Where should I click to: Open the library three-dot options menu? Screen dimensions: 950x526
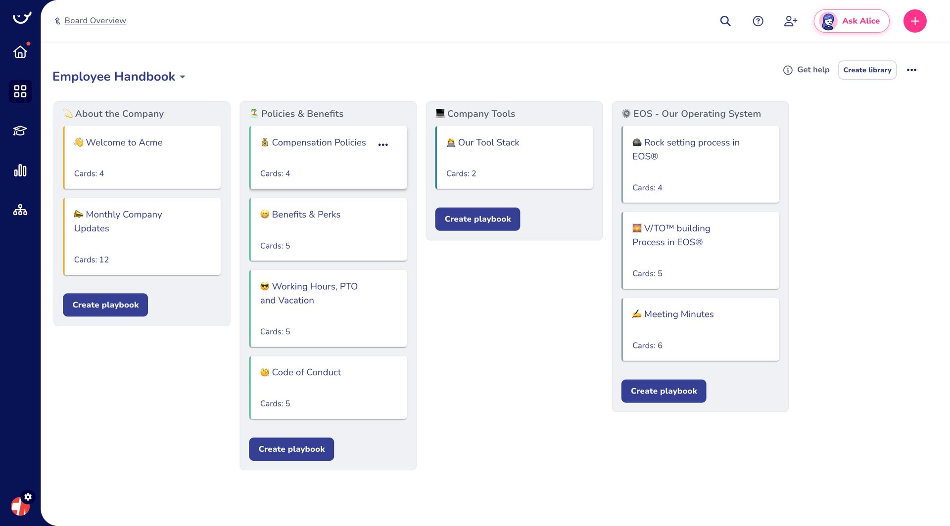[x=912, y=70]
